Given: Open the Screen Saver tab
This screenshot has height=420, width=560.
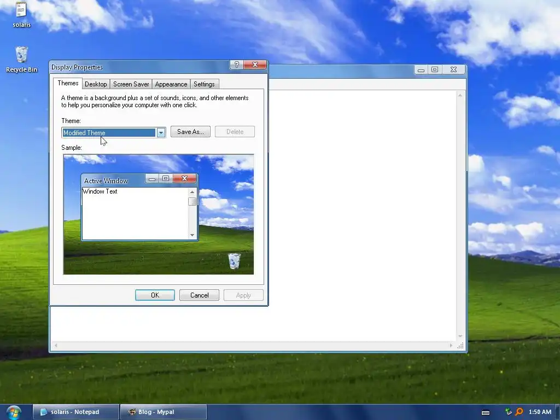Looking at the screenshot, I should click(131, 84).
